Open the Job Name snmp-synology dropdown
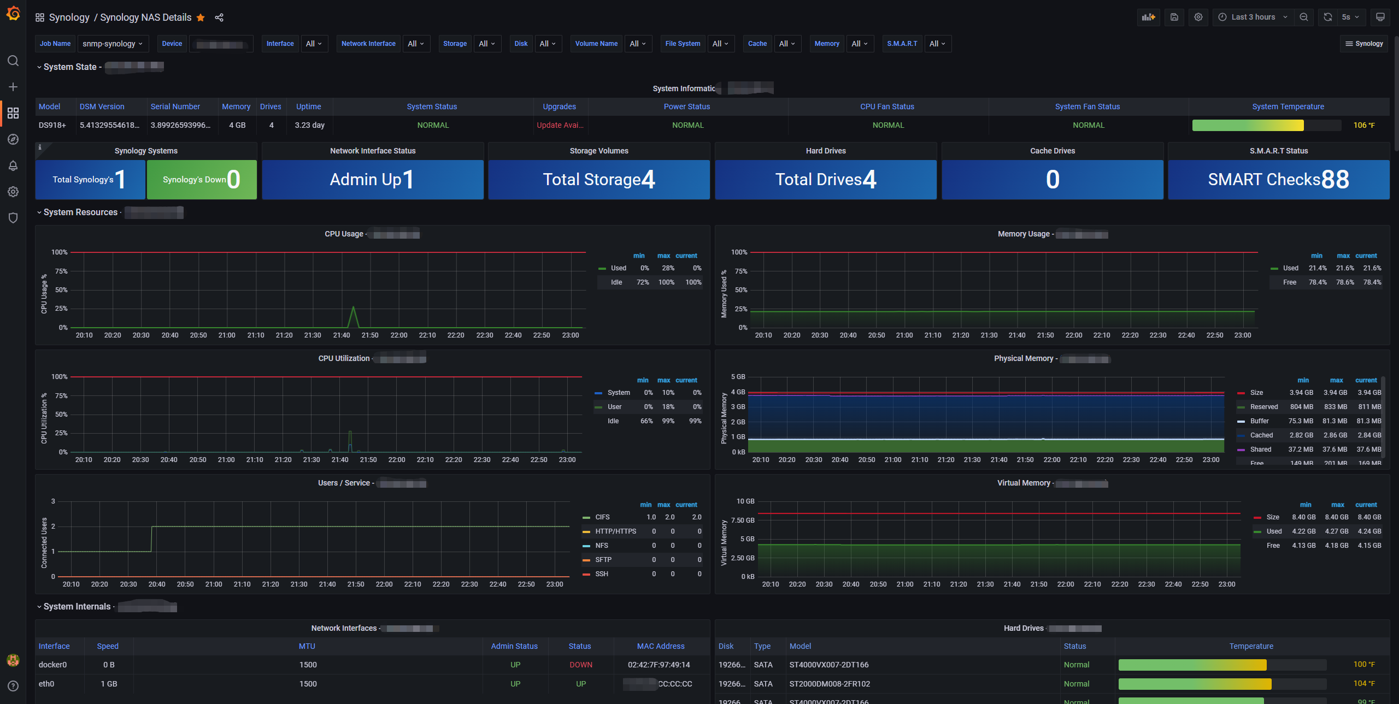Screen dimensions: 1399x704 pos(113,44)
